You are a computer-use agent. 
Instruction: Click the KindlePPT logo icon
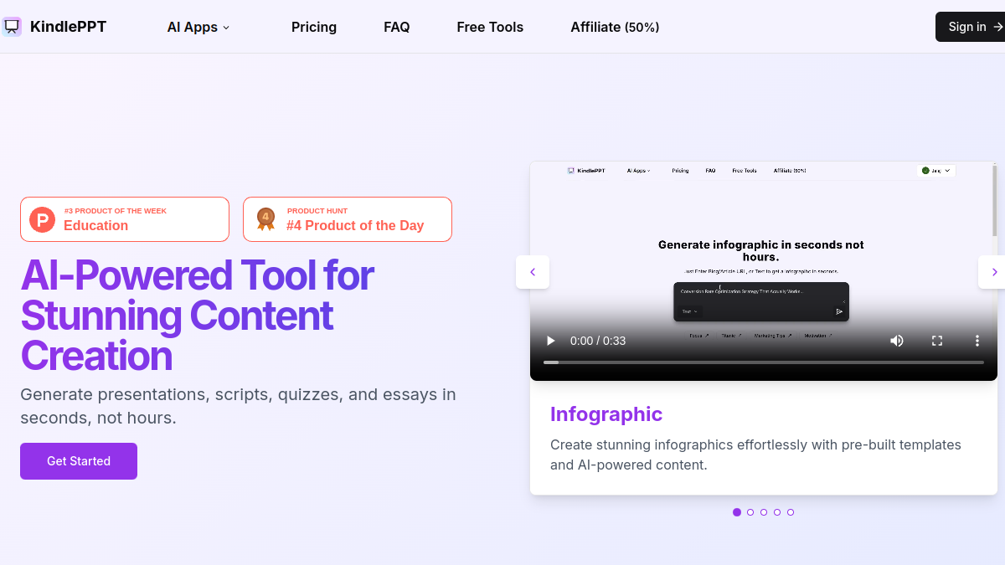click(x=12, y=27)
